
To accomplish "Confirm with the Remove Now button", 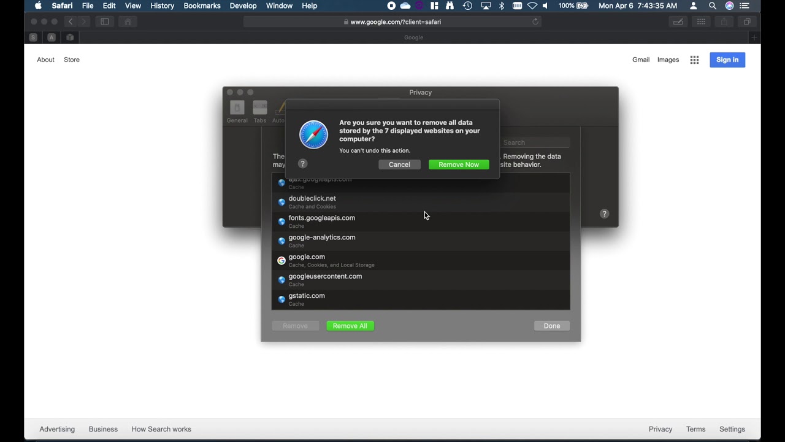I will (459, 165).
